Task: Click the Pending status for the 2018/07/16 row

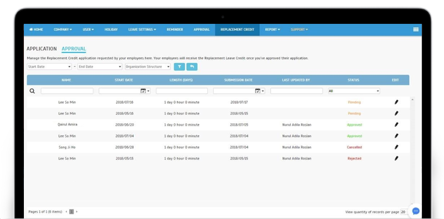Action: pyautogui.click(x=354, y=102)
